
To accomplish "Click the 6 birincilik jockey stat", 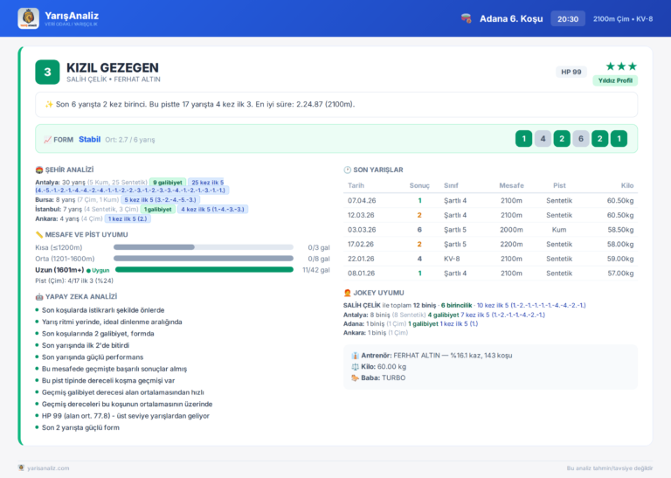I will [x=457, y=306].
